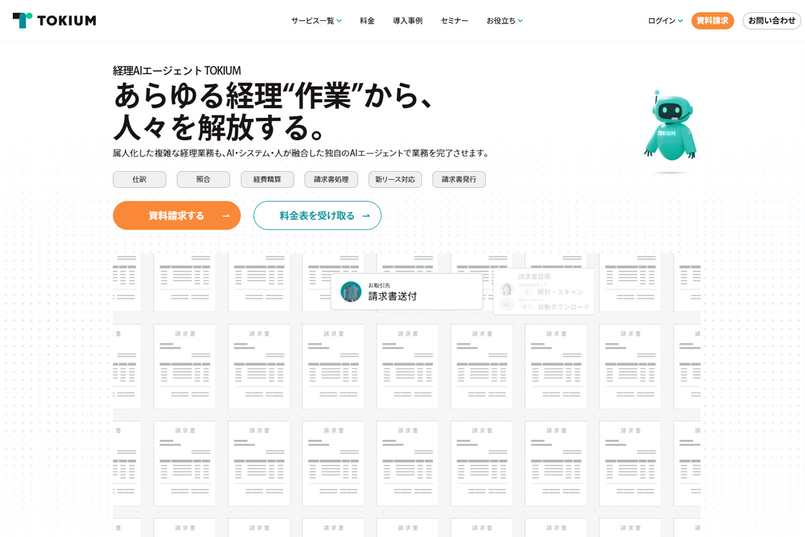
Task: Click the 資料請求する button
Action: tap(176, 215)
